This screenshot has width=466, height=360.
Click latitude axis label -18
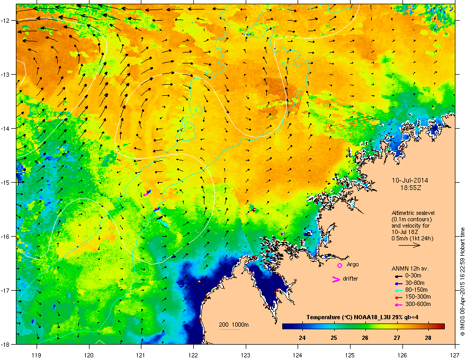pos(6,344)
